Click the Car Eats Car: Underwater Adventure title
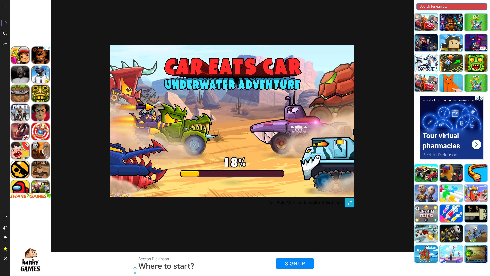Viewport: 490px width, 276px height. pos(305,203)
